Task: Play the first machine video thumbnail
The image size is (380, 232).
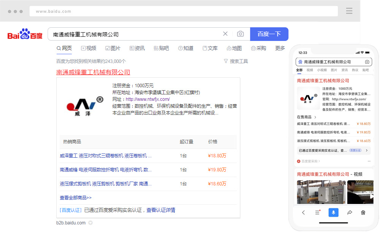Action: [x=321, y=192]
